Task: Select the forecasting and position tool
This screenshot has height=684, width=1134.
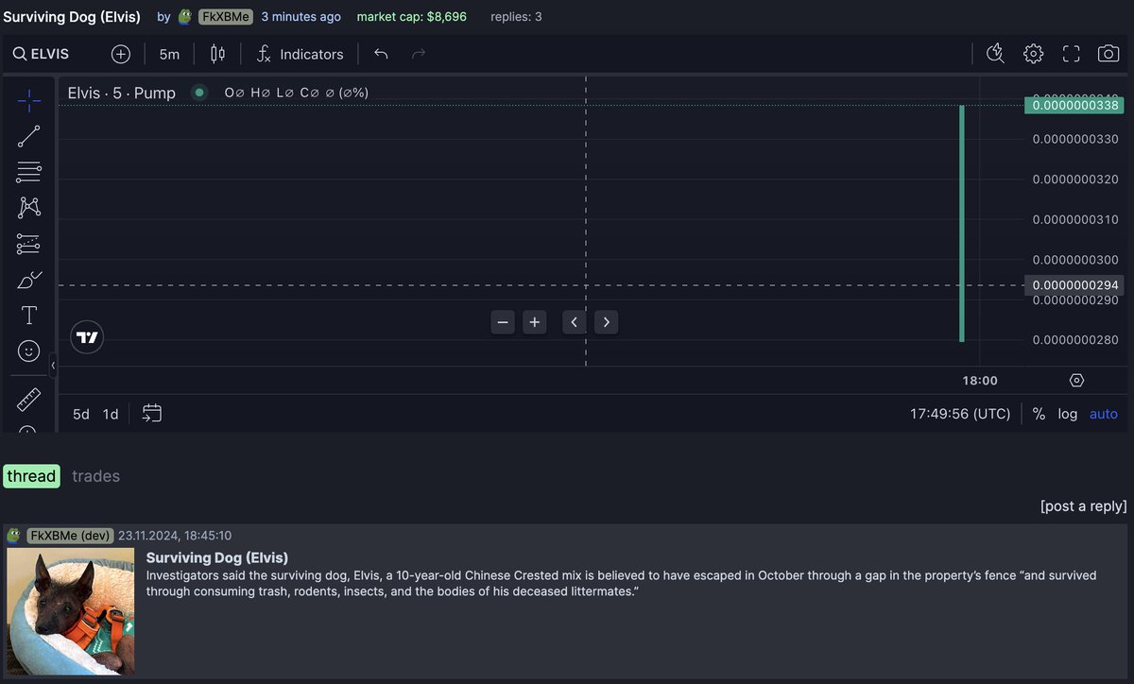Action: (29, 244)
